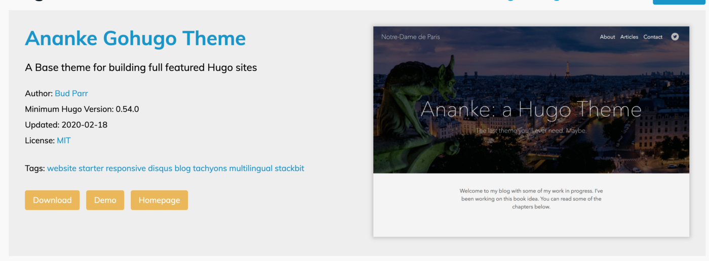709x261 pixels.
Task: Filter by the starter tag
Action: (x=91, y=168)
